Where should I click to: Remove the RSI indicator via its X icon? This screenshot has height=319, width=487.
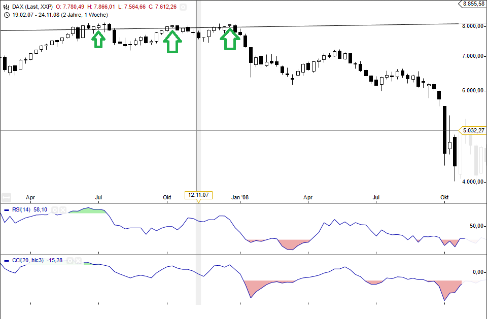(x=63, y=209)
